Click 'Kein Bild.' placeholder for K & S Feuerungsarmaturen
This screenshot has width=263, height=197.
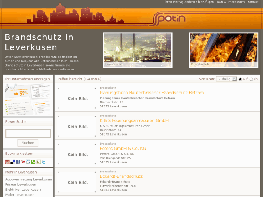click(x=77, y=127)
